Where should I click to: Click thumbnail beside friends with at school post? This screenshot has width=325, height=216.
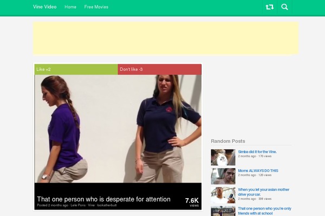point(223,211)
